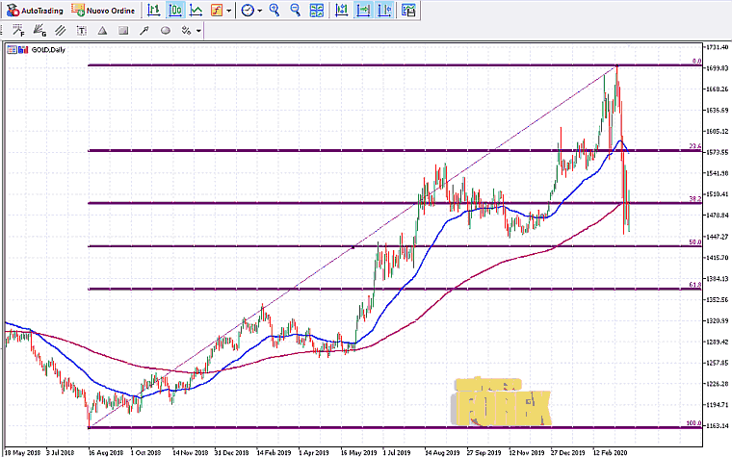Toggle the AutoTrading button

coord(36,11)
